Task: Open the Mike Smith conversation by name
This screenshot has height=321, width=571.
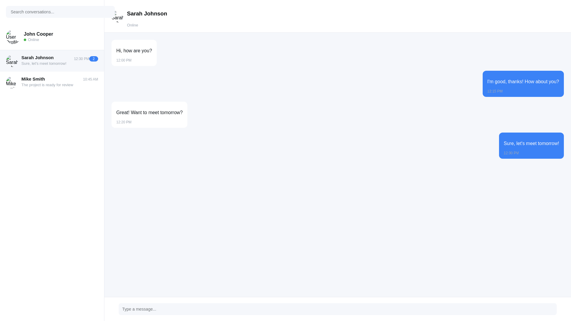Action: click(x=33, y=79)
